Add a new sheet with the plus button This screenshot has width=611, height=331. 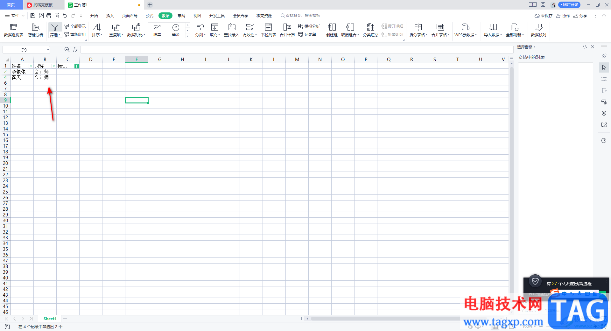coord(65,319)
